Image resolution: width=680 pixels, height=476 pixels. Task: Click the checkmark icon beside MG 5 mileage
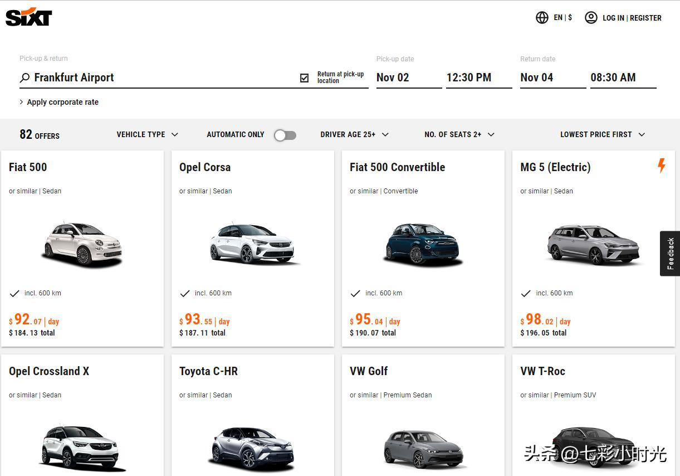[526, 293]
